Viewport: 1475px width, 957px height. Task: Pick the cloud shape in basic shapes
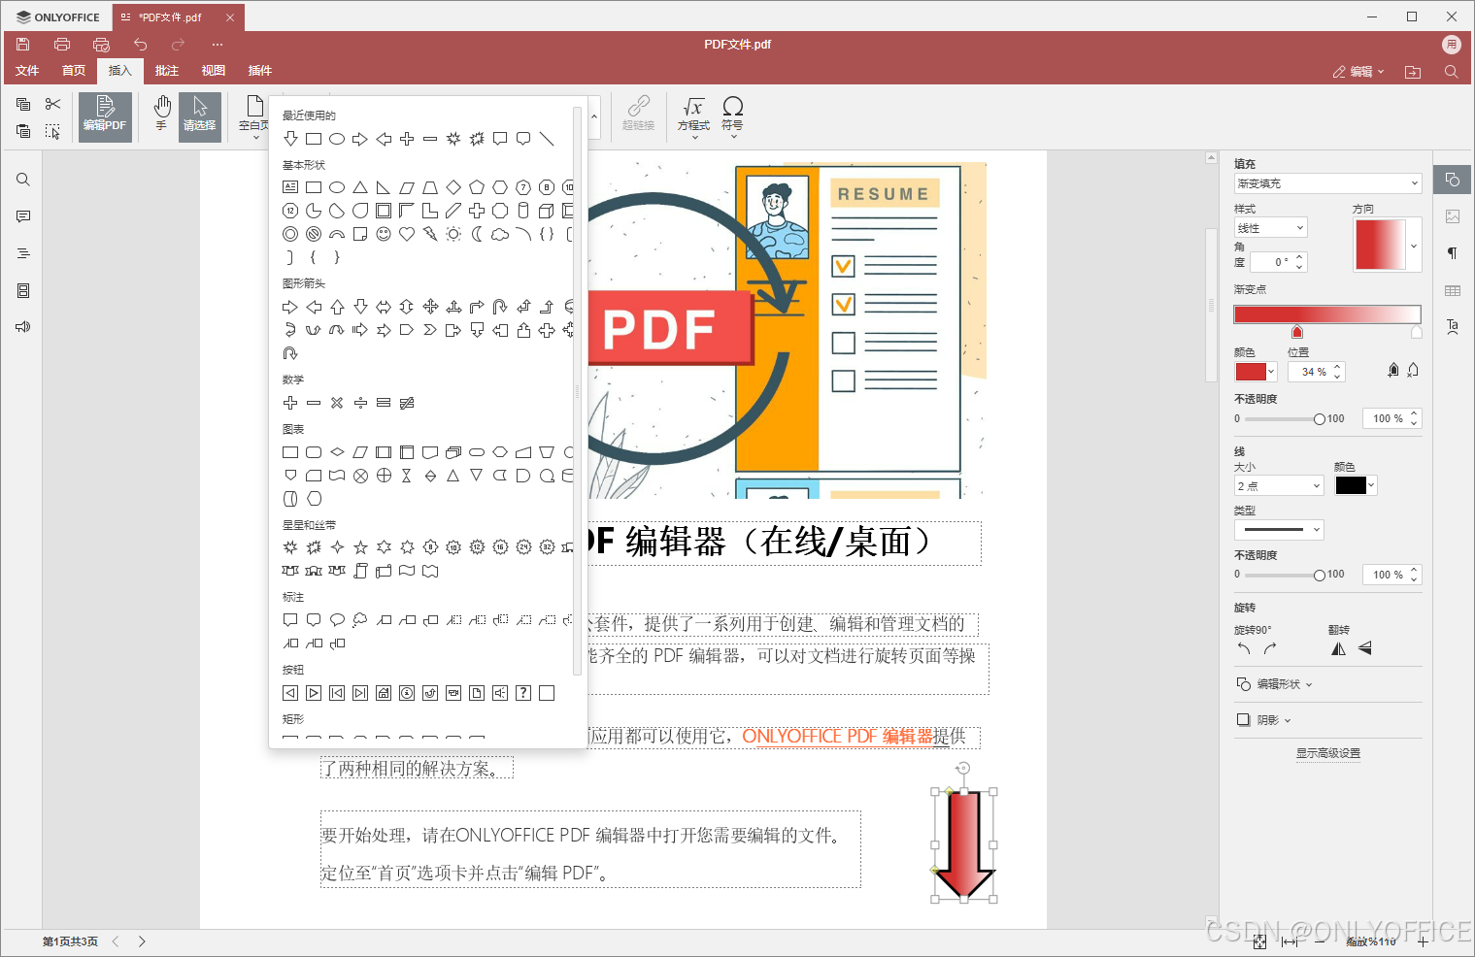click(500, 234)
